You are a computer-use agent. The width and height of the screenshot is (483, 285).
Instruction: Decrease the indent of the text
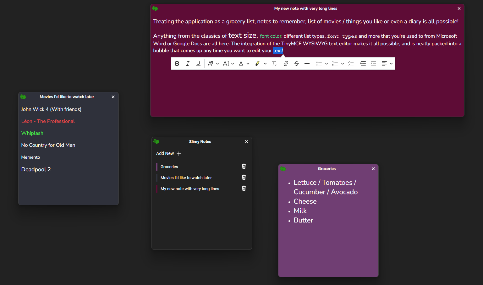click(x=374, y=63)
